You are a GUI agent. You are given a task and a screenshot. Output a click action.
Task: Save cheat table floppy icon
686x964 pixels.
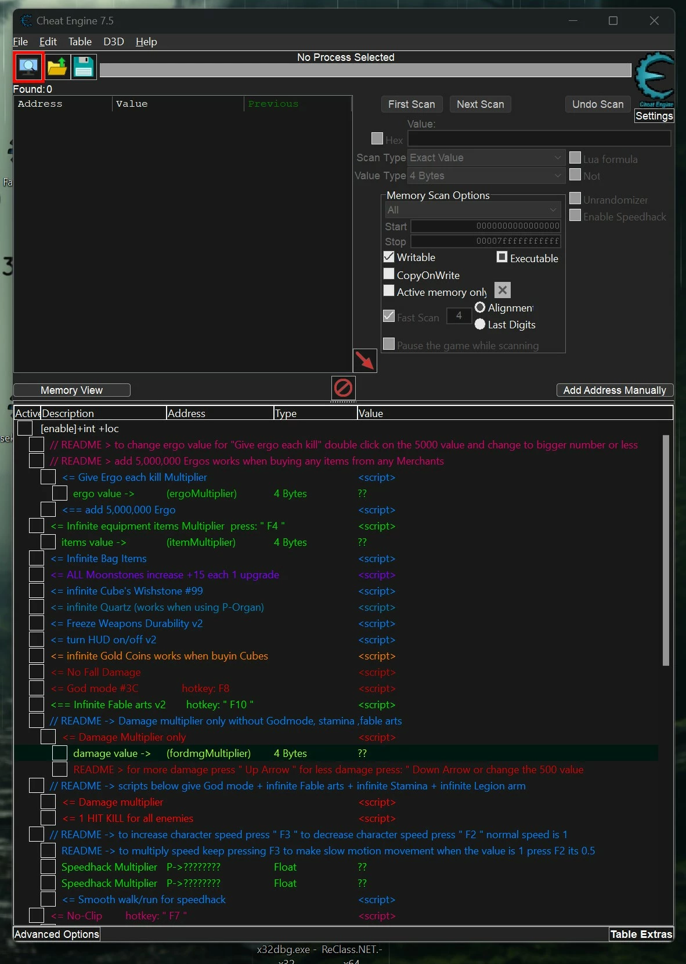tap(84, 67)
